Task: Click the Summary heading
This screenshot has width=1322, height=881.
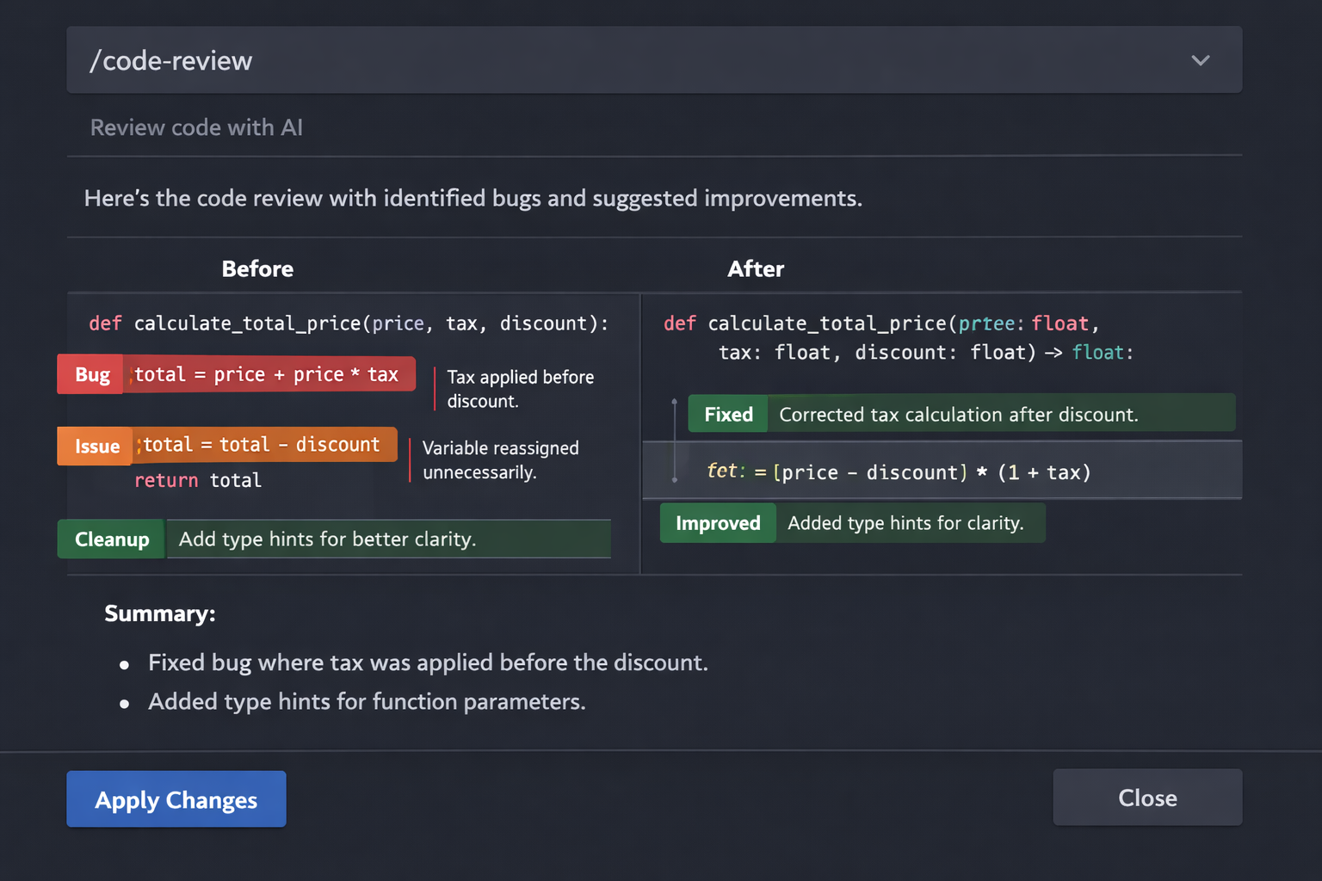Action: 160,613
